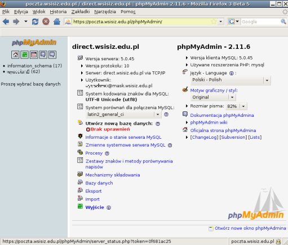288x245 pixels.
Task: Open the Narzędzia menu
Action: coord(105,12)
